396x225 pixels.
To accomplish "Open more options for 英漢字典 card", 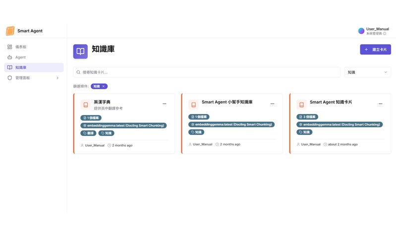I will pyautogui.click(x=165, y=104).
